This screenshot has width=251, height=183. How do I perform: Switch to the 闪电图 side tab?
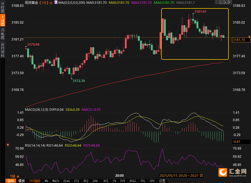click(x=3, y=34)
